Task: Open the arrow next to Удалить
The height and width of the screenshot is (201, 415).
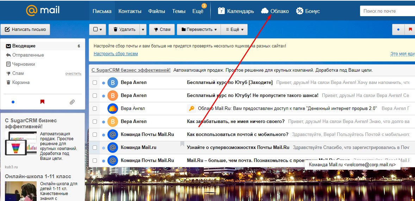Action: point(143,30)
